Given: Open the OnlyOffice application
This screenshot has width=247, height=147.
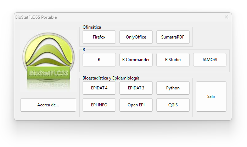Looking at the screenshot, I should [136, 37].
